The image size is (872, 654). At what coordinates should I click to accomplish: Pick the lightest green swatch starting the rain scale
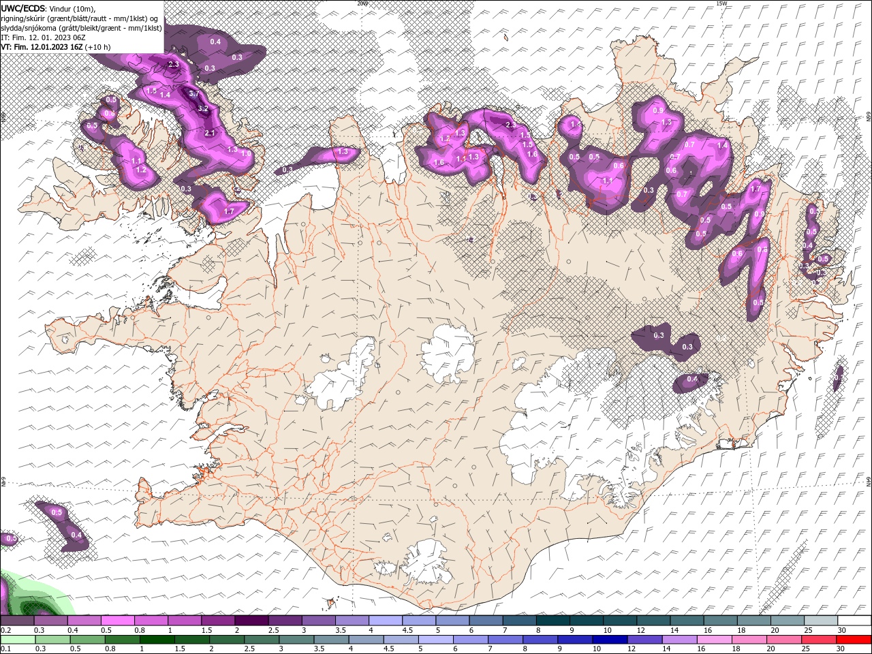click(x=17, y=640)
